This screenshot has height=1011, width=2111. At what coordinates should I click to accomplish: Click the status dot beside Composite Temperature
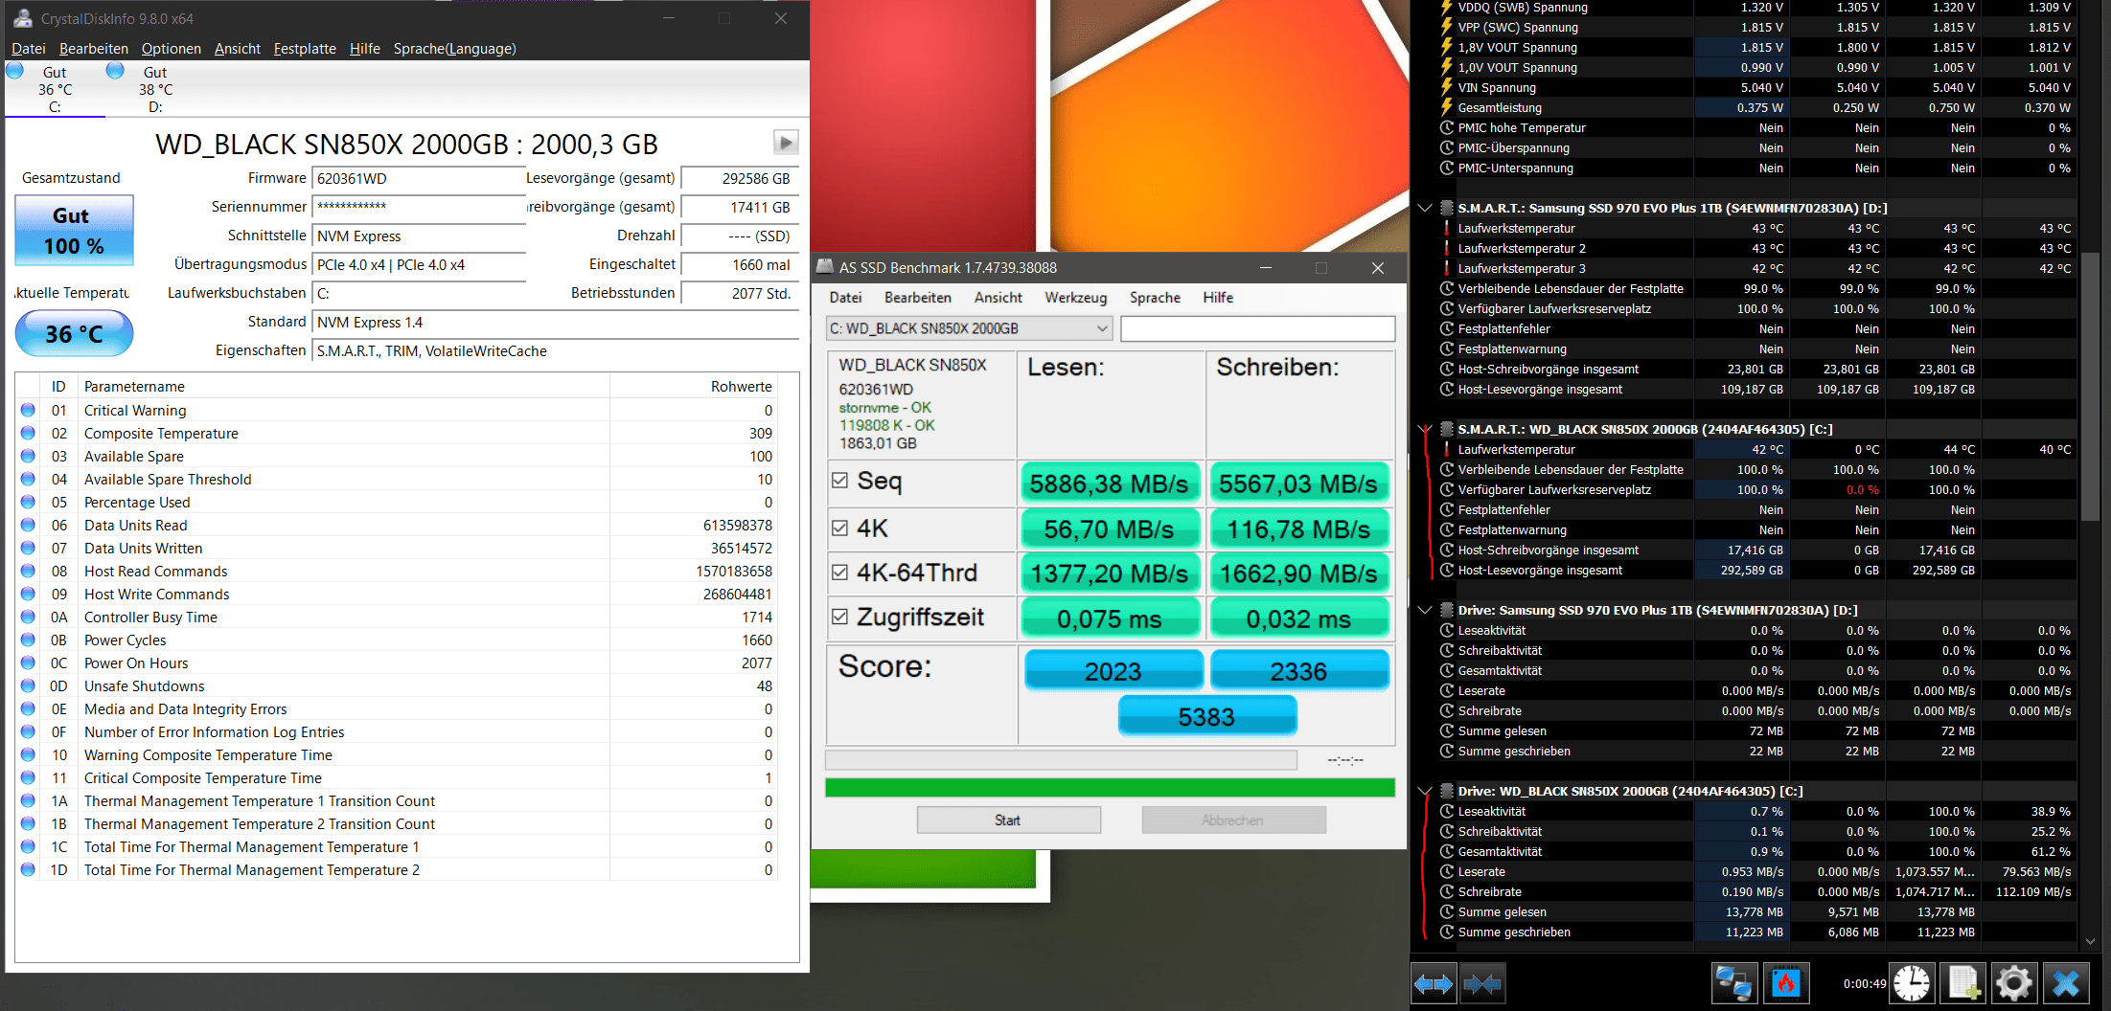point(28,433)
